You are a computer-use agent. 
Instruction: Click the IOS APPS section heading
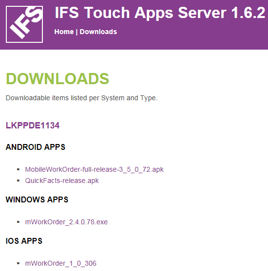point(24,241)
